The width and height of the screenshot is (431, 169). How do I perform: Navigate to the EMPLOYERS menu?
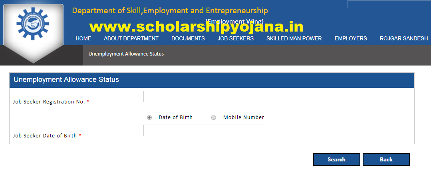[x=350, y=38]
